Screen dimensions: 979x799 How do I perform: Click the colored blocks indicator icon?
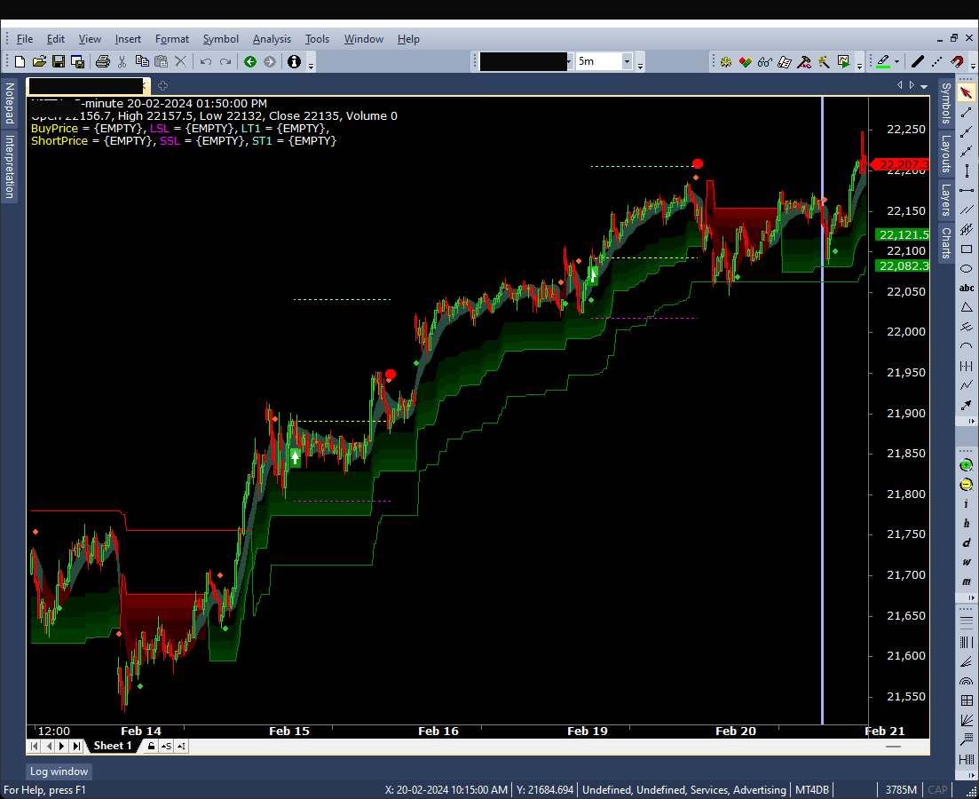tap(746, 62)
